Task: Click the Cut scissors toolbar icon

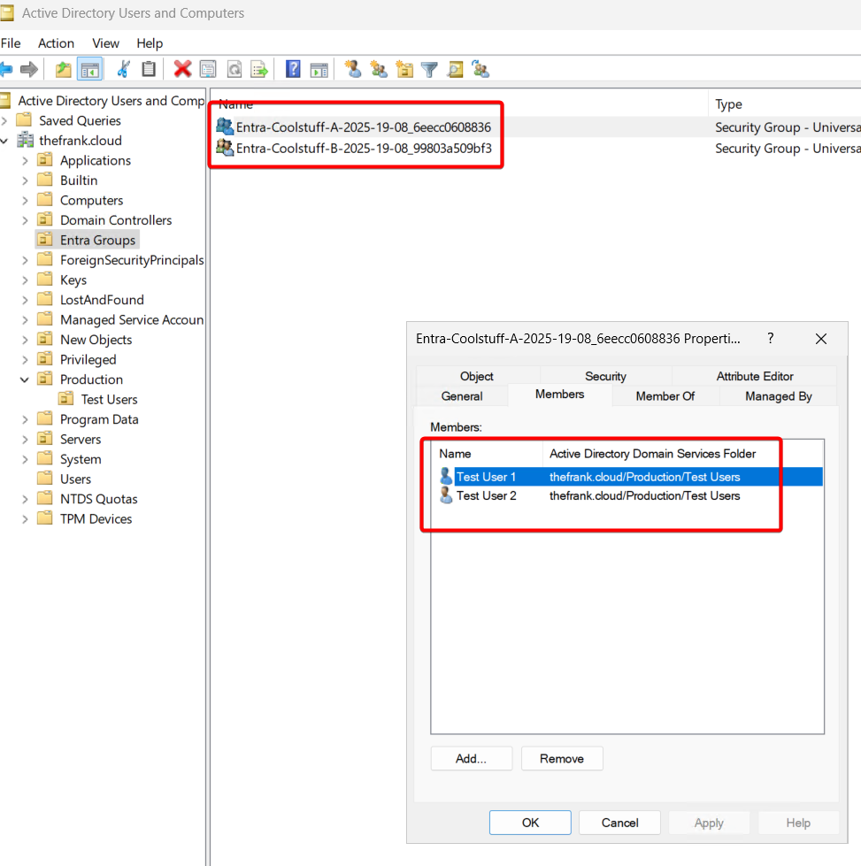Action: tap(123, 69)
